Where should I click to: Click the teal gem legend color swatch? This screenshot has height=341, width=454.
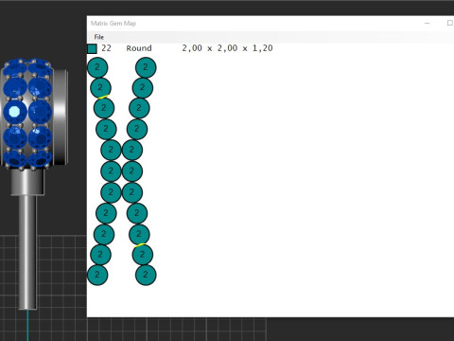pos(92,48)
